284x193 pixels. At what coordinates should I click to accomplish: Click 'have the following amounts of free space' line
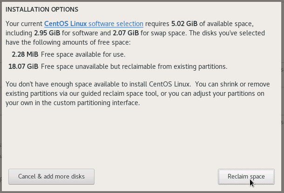(68, 43)
